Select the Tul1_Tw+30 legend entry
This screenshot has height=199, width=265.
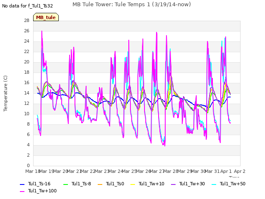tap(188, 184)
